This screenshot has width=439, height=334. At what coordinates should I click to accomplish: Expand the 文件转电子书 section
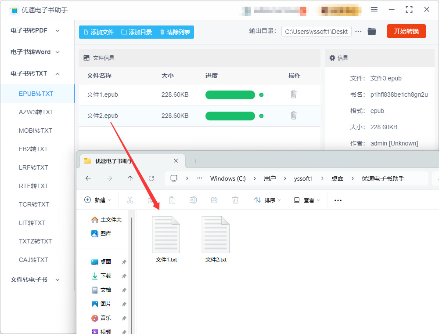pyautogui.click(x=35, y=280)
